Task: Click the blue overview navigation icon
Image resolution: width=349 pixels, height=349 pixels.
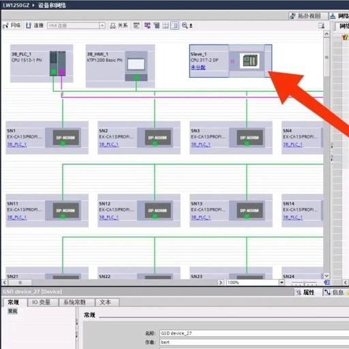Action: 327,282
